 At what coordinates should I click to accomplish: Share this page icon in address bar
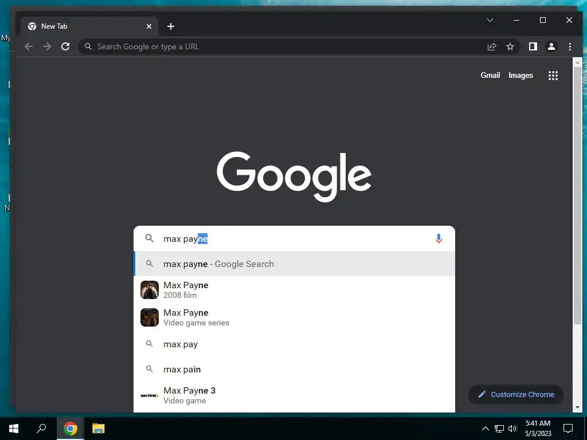pos(491,46)
